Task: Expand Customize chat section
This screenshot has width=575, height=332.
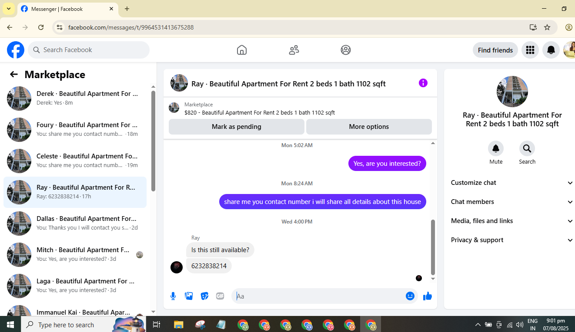Action: [x=512, y=183]
